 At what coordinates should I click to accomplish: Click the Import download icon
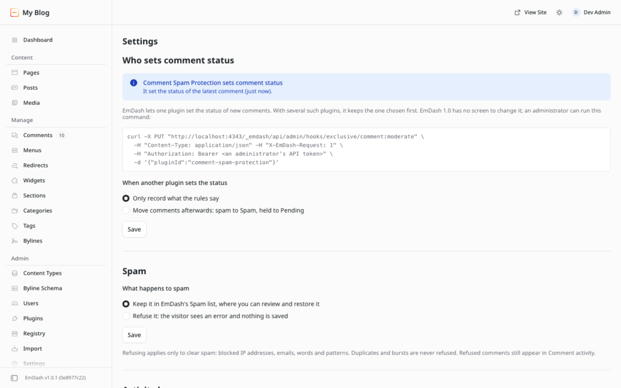pos(15,349)
